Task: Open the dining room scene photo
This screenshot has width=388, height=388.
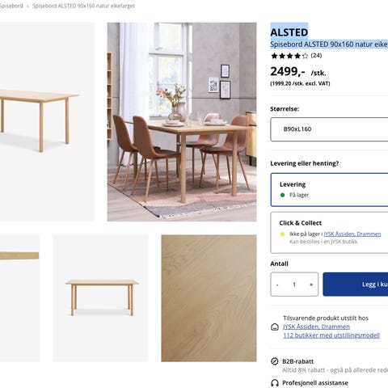Action: click(x=182, y=122)
